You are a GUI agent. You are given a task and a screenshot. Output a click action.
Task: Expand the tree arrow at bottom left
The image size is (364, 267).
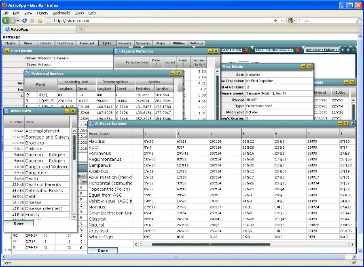[x=5, y=250]
